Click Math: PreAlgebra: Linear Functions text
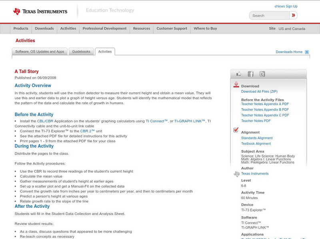The height and width of the screenshot is (239, 320). click(268, 162)
